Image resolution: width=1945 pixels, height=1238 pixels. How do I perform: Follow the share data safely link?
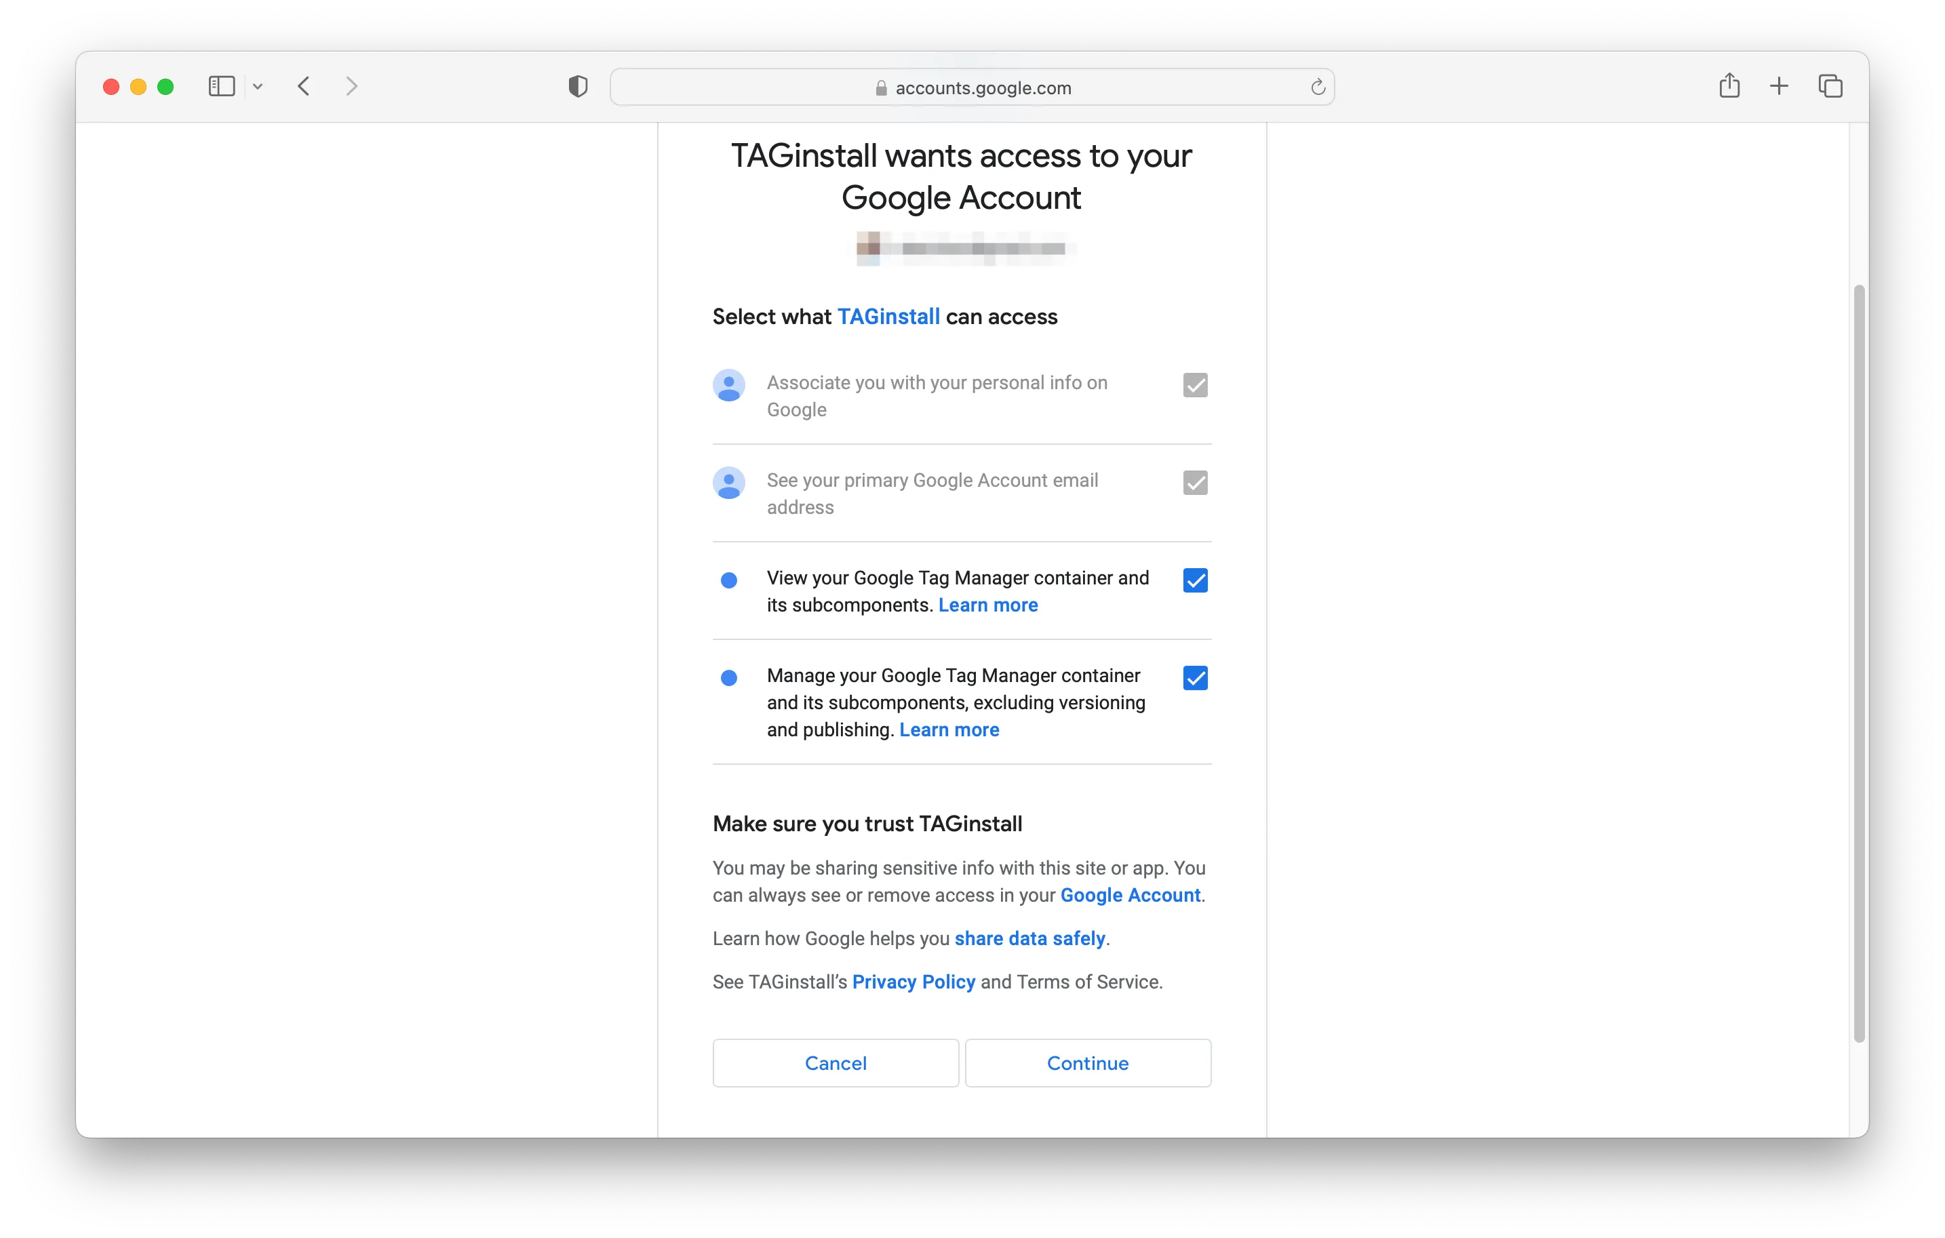click(x=1029, y=938)
